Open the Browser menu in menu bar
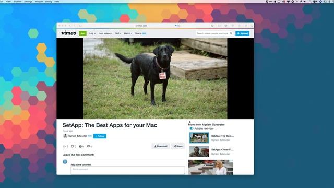Screen dimensions: 334x188 (x=17, y=1)
